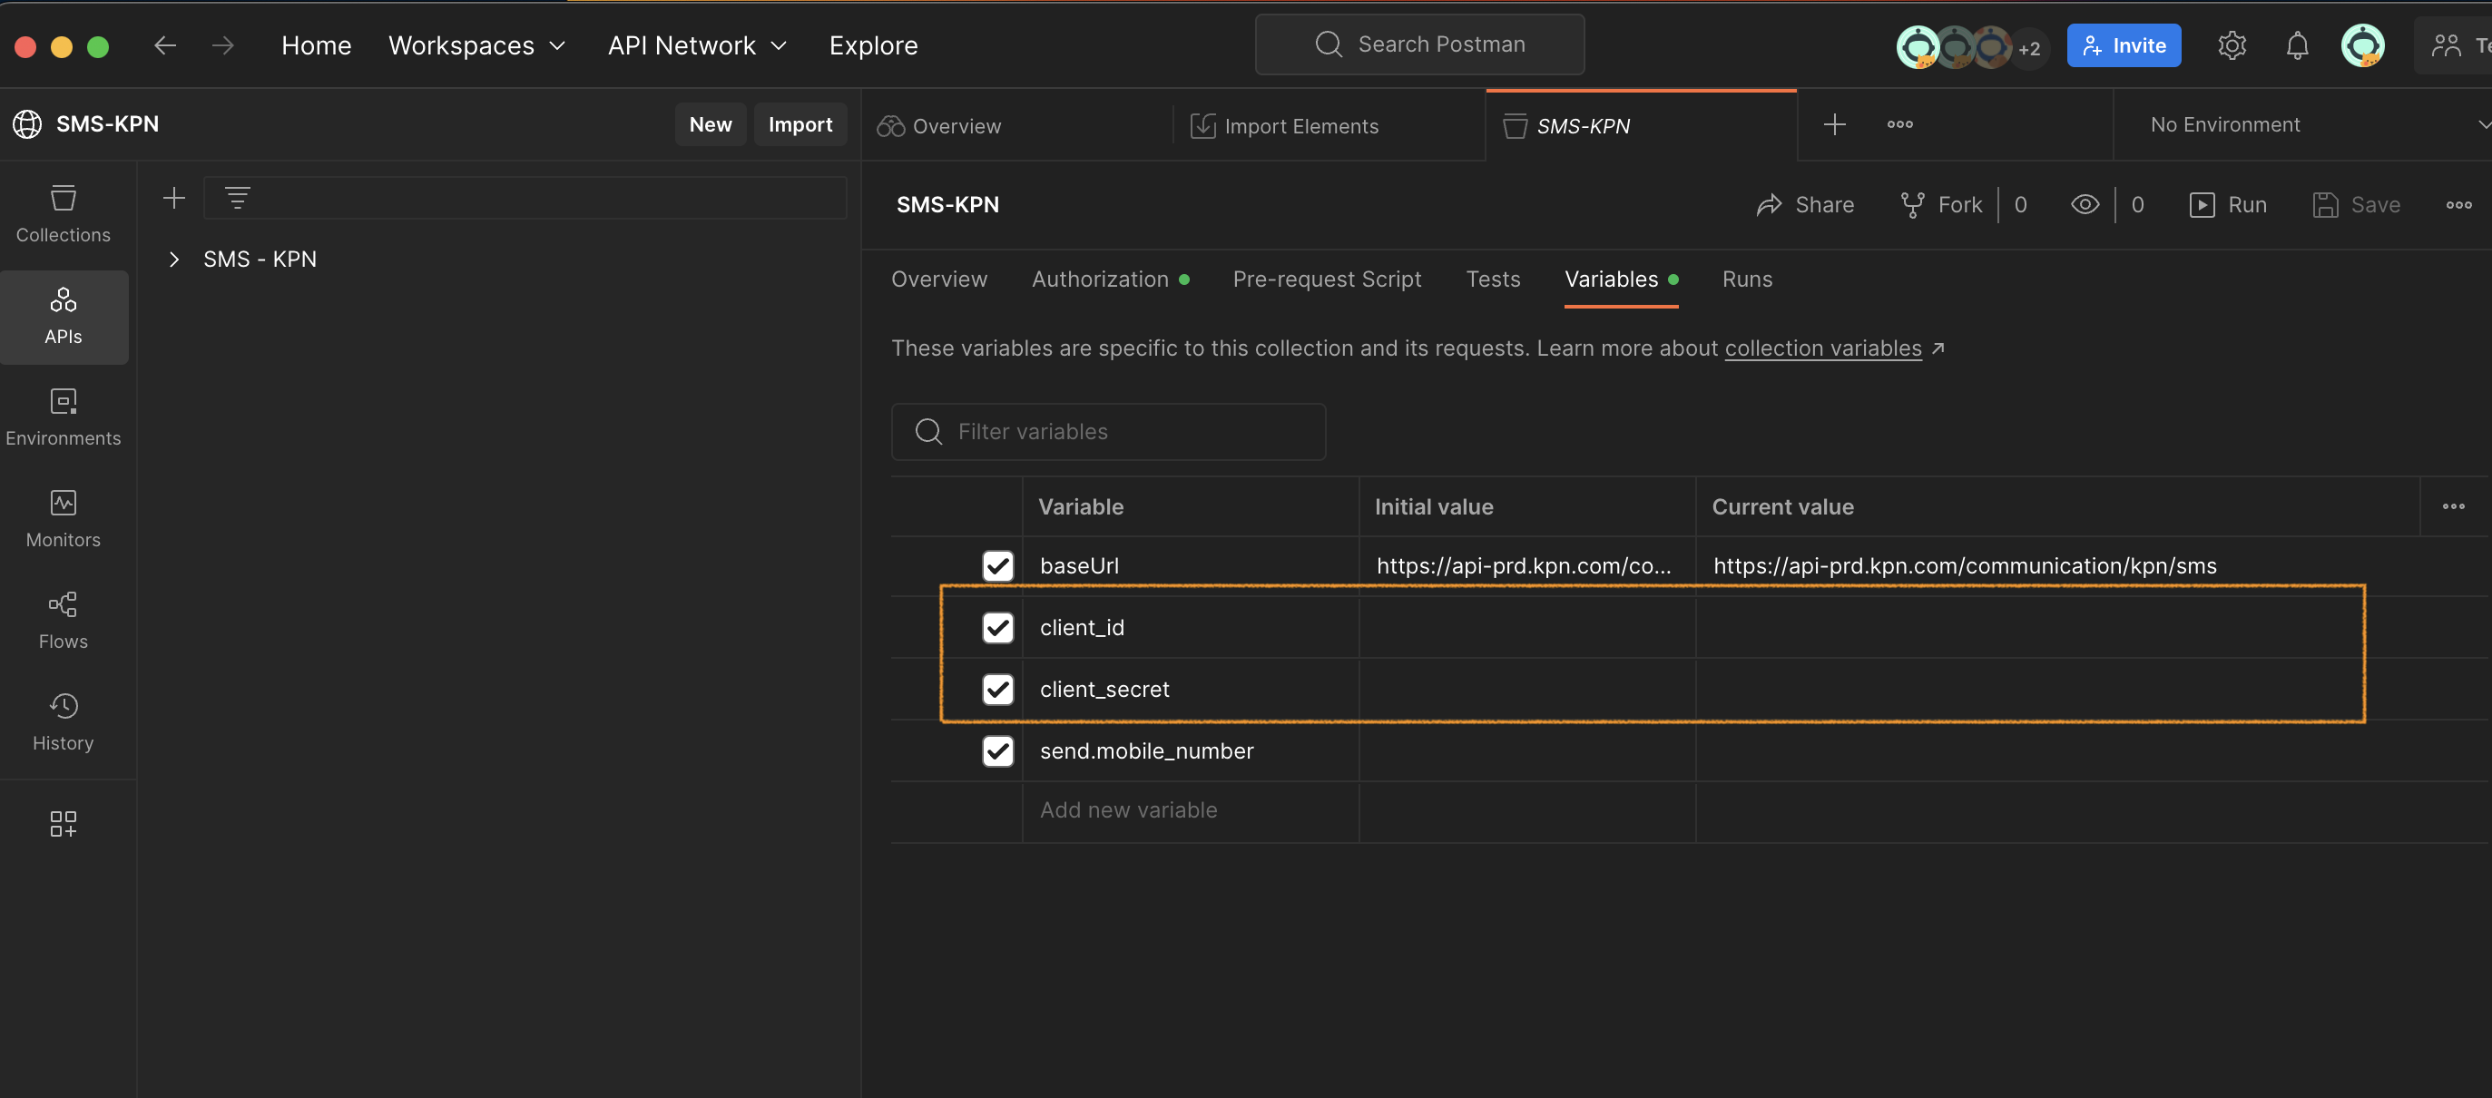
Task: Click the user avatar in header
Action: (x=2361, y=45)
